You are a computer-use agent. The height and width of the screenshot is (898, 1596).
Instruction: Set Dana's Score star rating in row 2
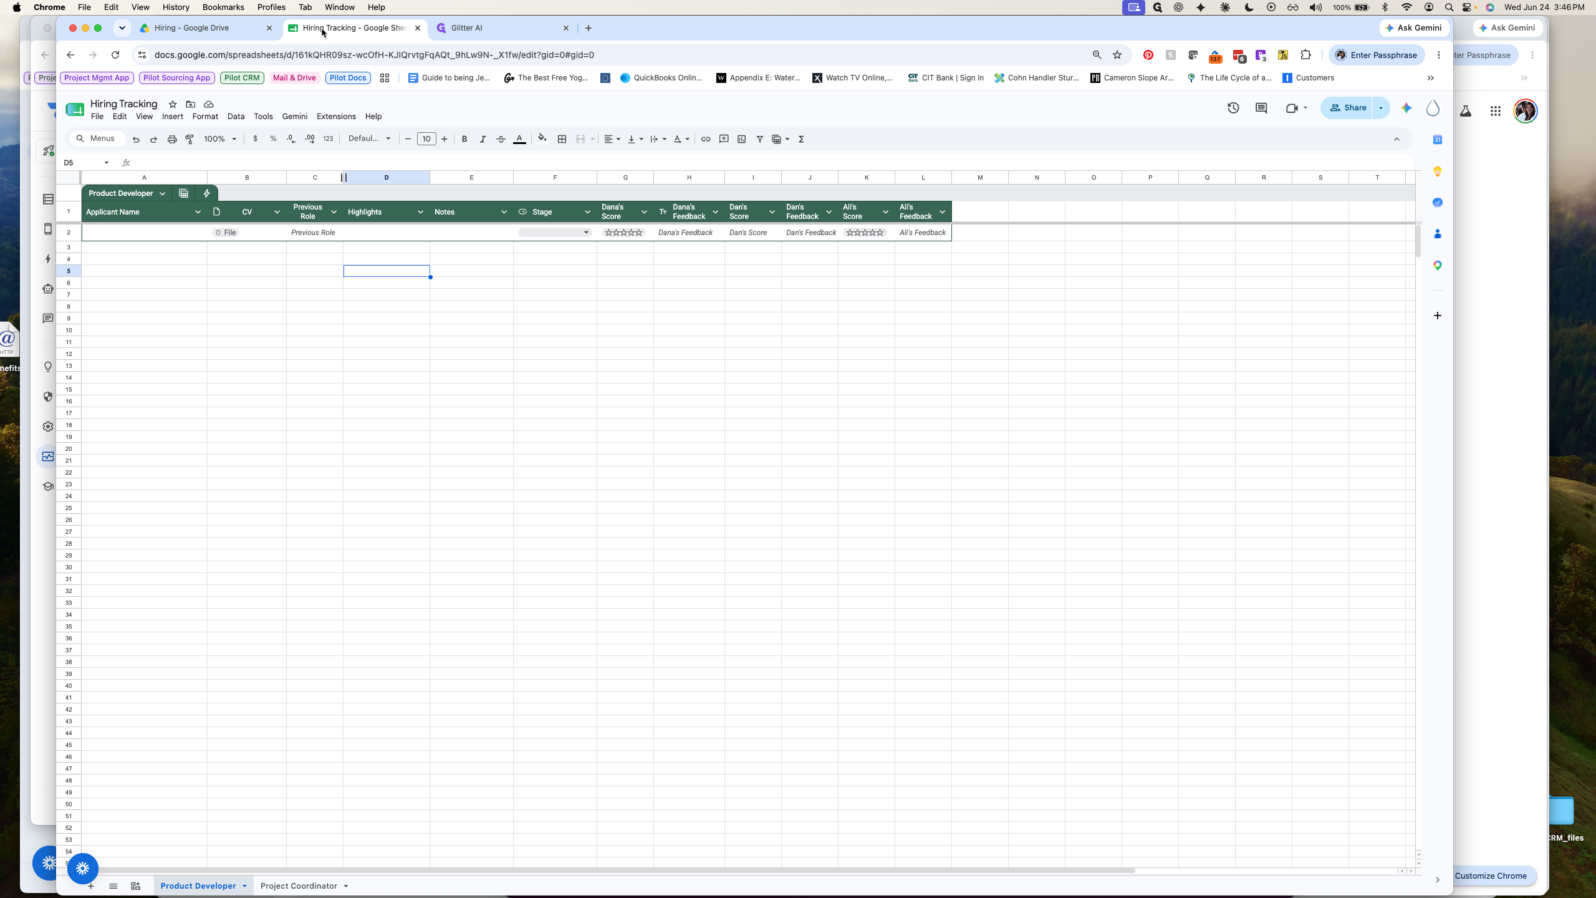click(623, 233)
